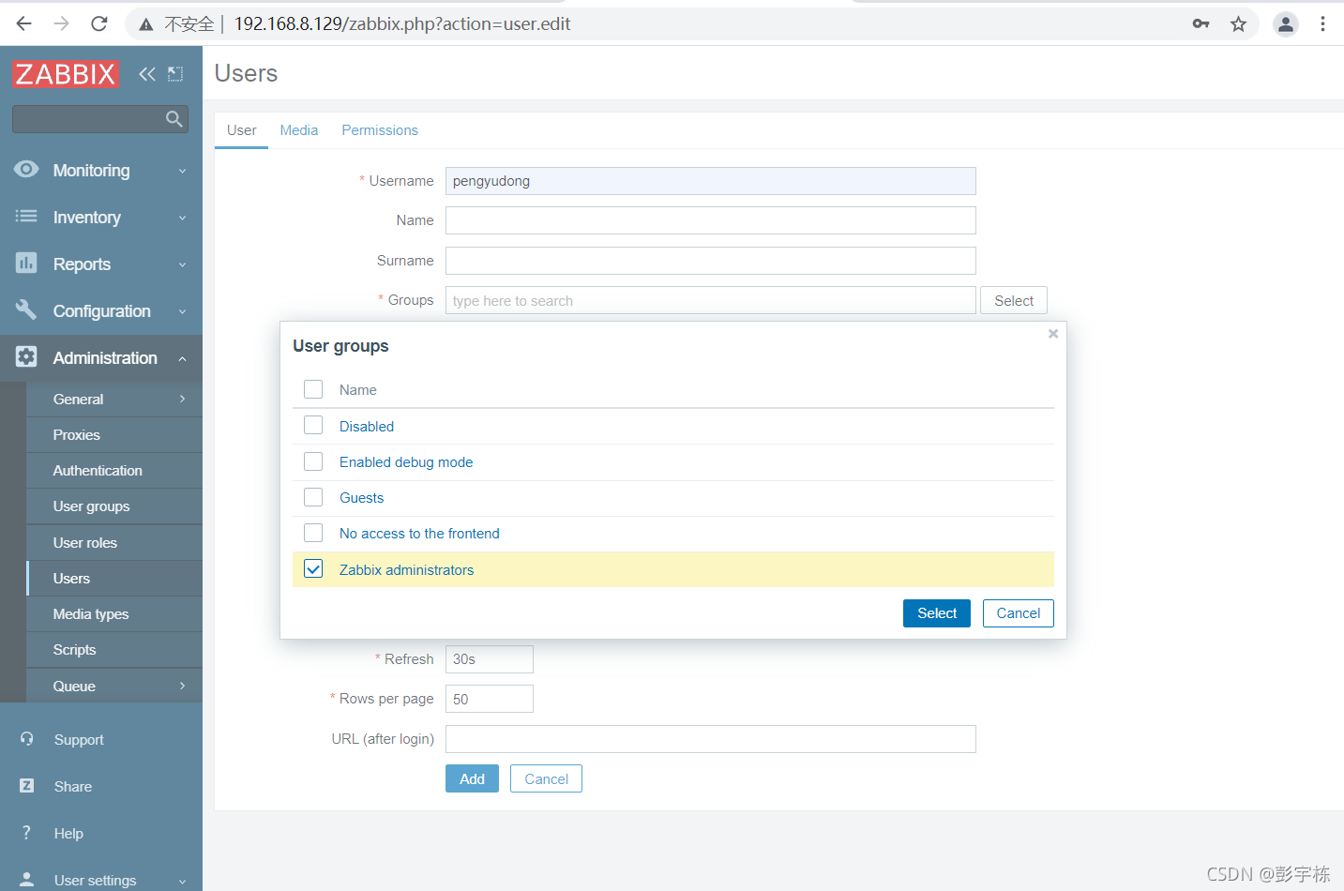The height and width of the screenshot is (891, 1344).
Task: Click Cancel button next to Add
Action: point(546,778)
